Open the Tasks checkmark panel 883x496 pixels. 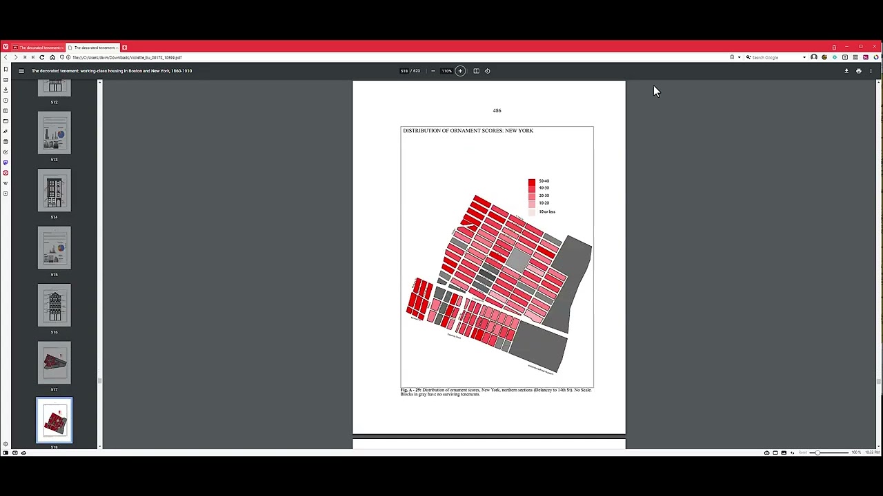click(6, 152)
